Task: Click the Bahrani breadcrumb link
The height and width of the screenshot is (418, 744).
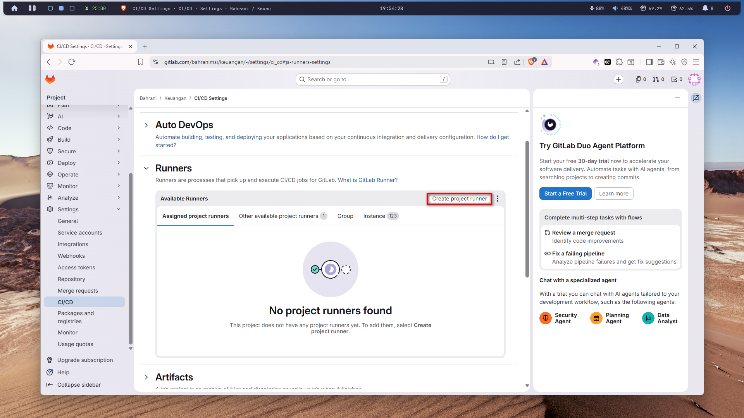Action: pyautogui.click(x=148, y=98)
